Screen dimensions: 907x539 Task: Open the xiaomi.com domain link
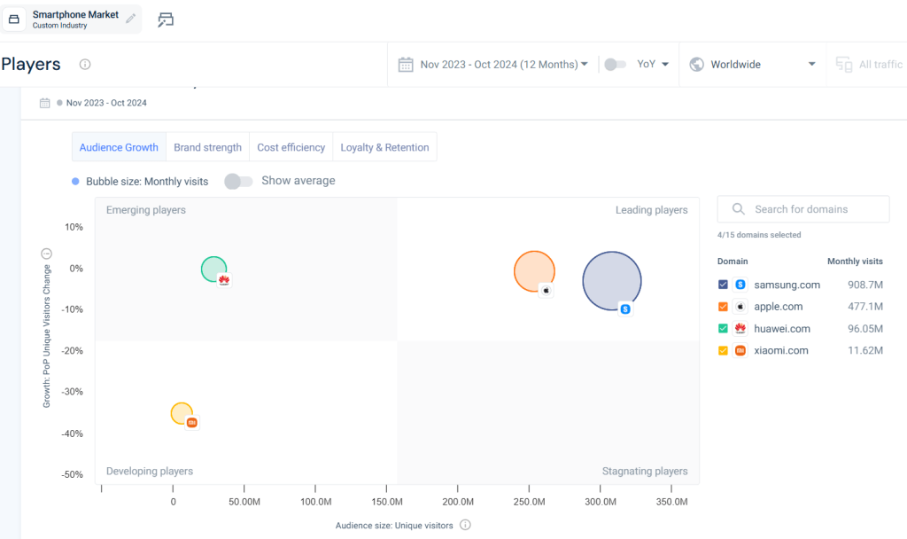click(780, 350)
